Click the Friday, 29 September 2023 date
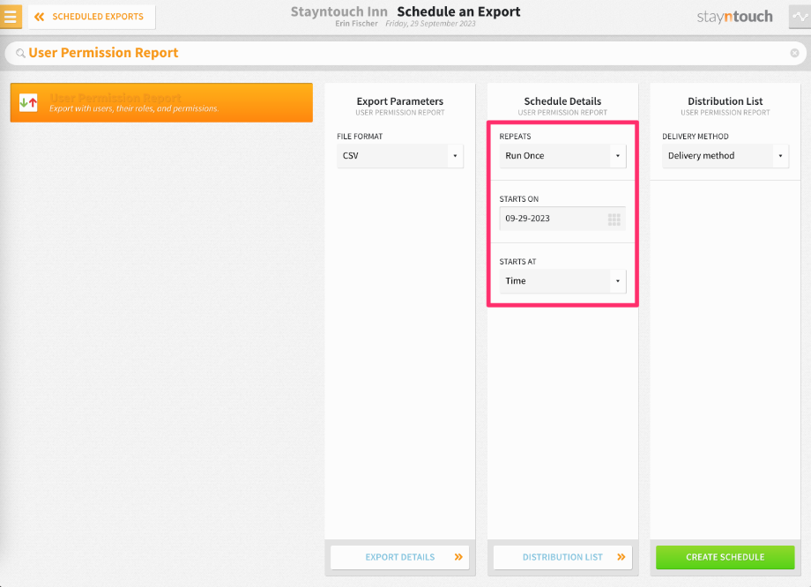This screenshot has height=587, width=811. [x=430, y=24]
